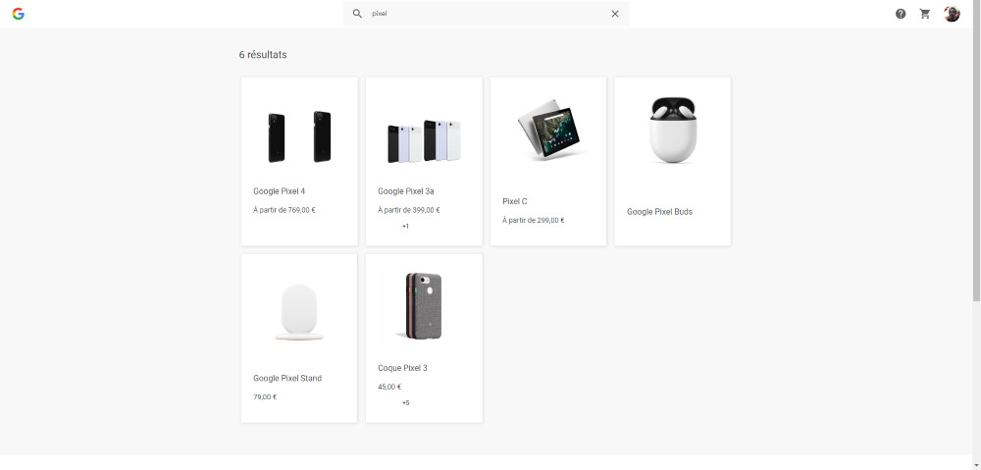Click the Google Pixel 3a title

pos(406,191)
